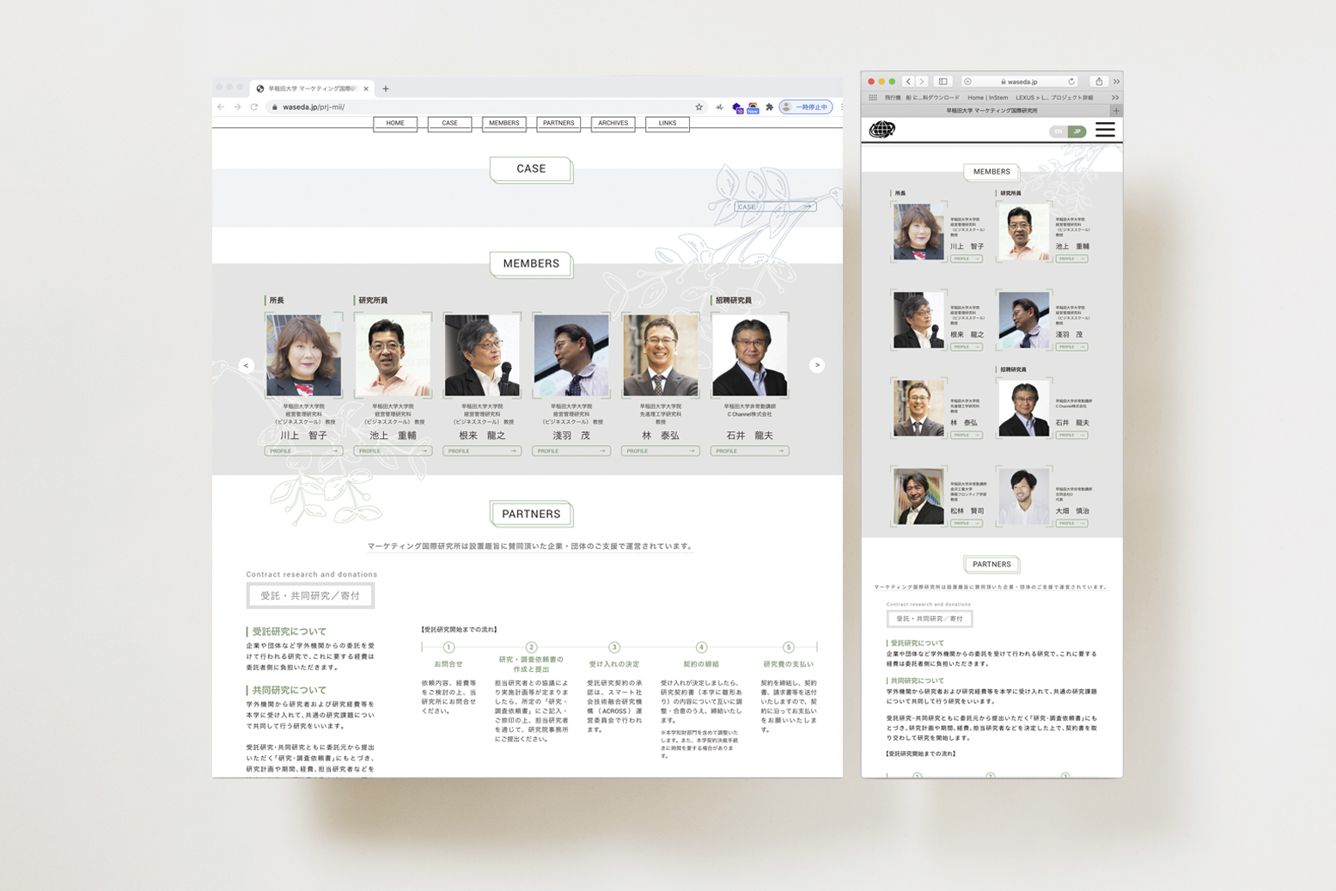Click the 受託・共同研究／寄付 box in the Safari window
Screen dimensions: 1336x891
point(930,619)
